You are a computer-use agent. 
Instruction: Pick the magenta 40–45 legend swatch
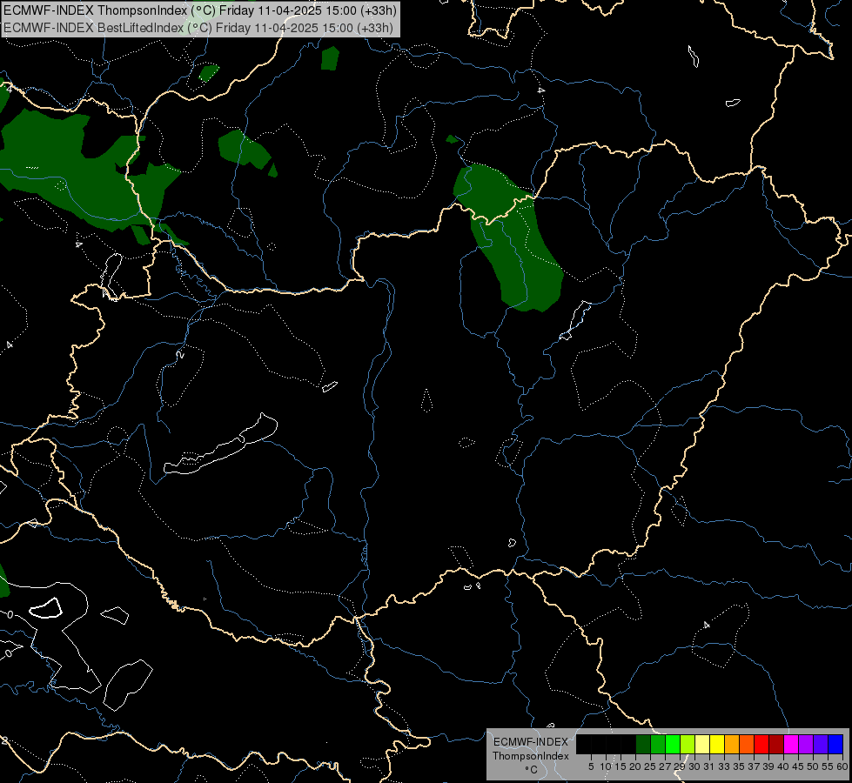click(x=791, y=744)
